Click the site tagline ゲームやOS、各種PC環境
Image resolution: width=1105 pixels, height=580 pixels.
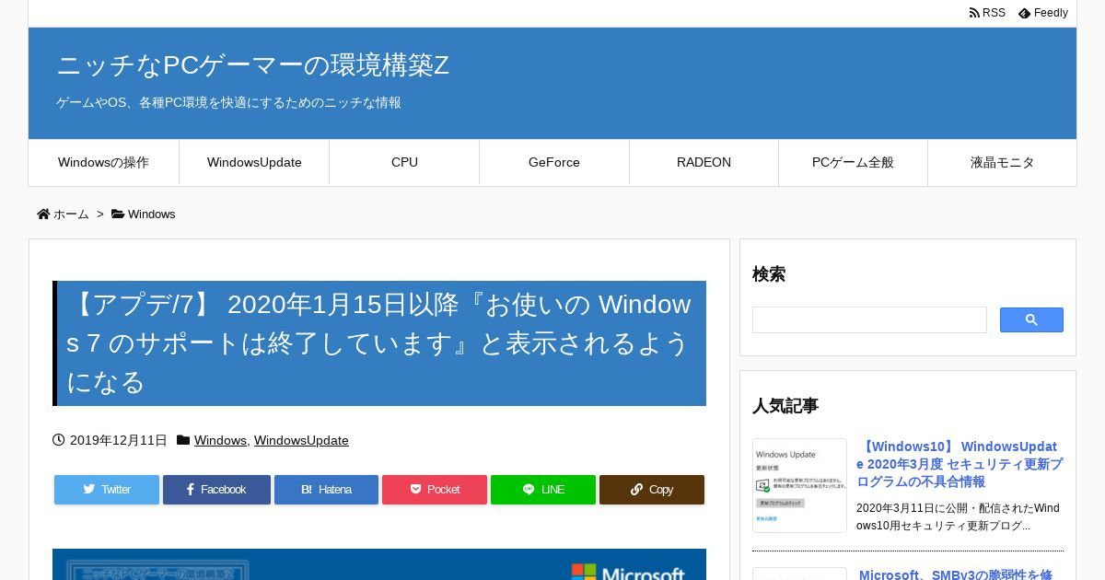228,102
